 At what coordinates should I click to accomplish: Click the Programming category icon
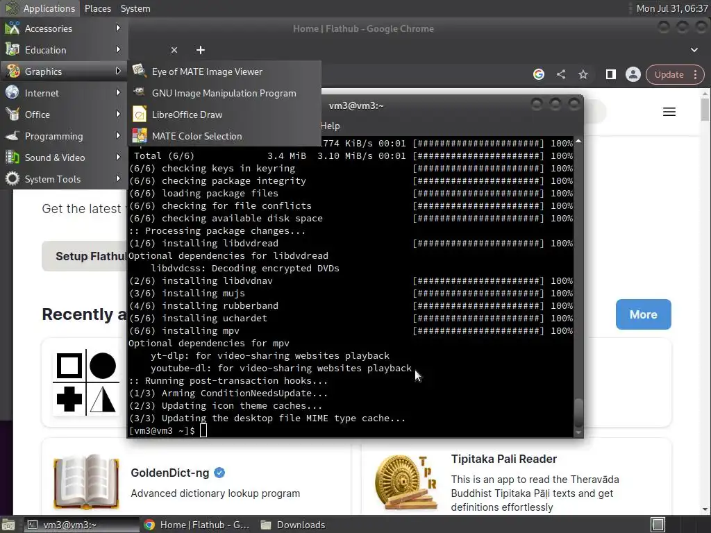tap(12, 135)
